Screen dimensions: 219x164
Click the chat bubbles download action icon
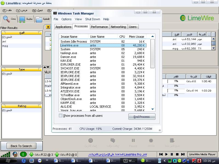(x=113, y=140)
